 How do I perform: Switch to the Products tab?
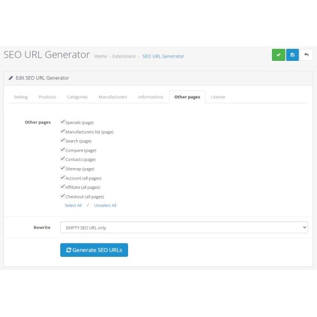(47, 97)
